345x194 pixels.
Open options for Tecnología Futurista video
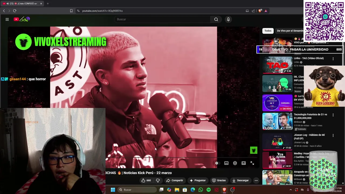pyautogui.click(x=333, y=115)
